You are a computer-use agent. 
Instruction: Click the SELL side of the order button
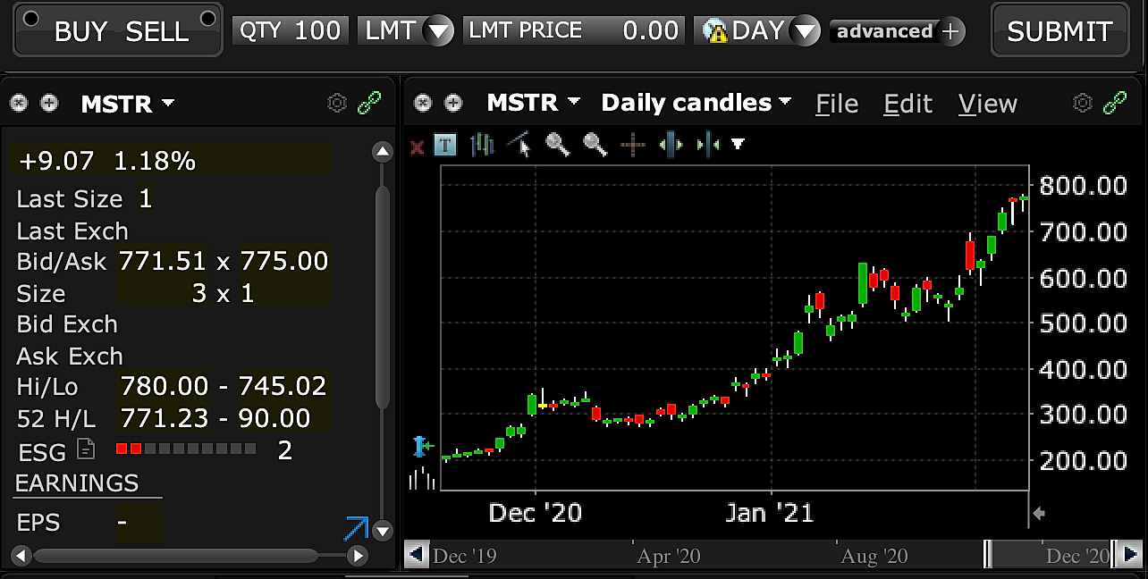157,32
